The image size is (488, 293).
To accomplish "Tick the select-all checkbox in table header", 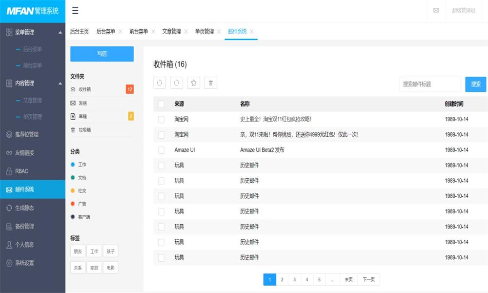I will pyautogui.click(x=162, y=104).
